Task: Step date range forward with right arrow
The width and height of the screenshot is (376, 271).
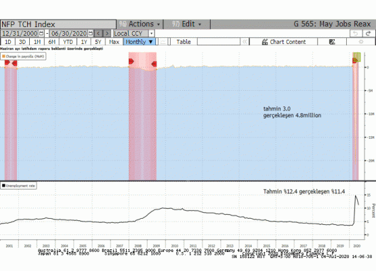Action: (x=107, y=33)
